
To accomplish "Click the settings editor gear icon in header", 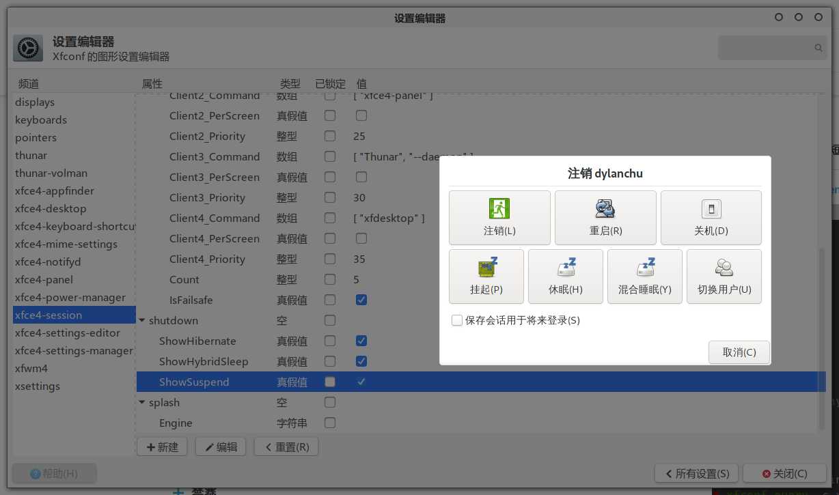I will (28, 48).
